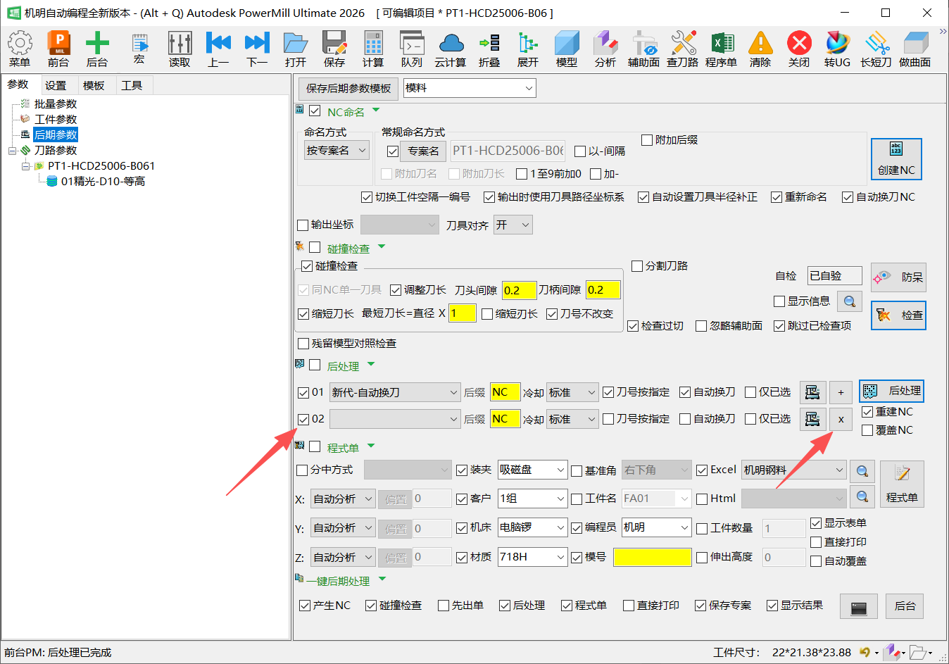Open the 新代-自动换刀 postprocessor dropdown
Image resolution: width=949 pixels, height=664 pixels.
click(x=395, y=392)
